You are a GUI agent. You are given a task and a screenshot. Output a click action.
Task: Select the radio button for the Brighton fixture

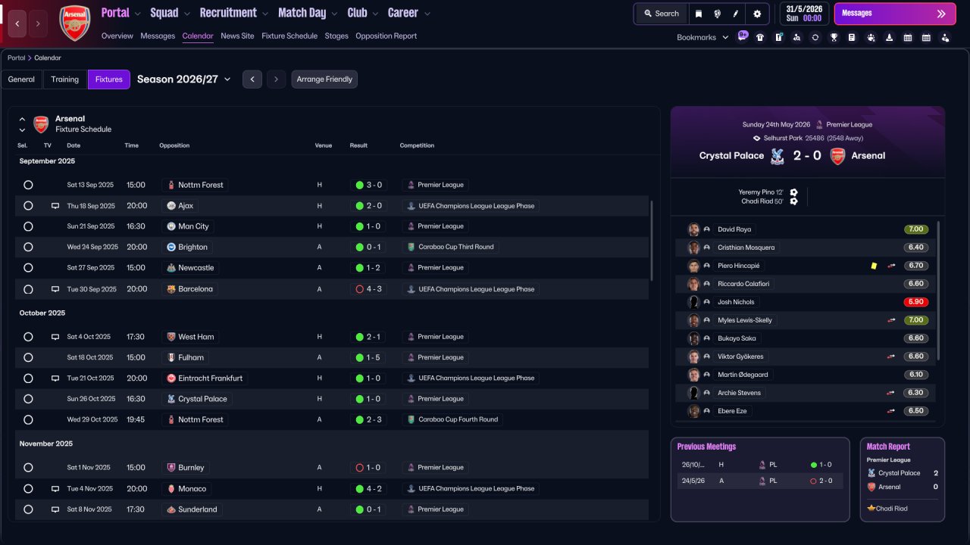(x=28, y=247)
